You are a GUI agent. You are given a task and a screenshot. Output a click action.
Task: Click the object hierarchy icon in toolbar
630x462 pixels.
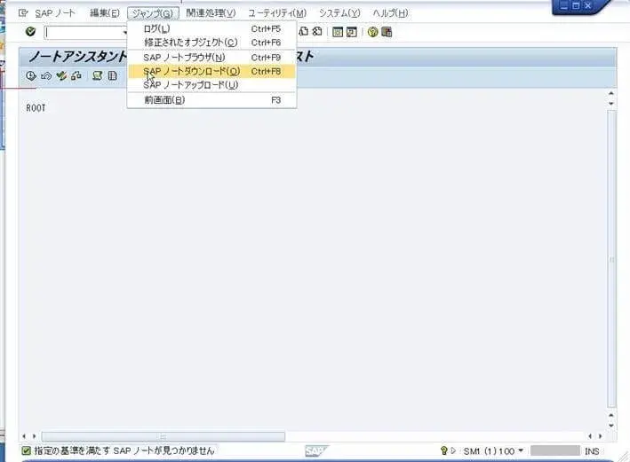(76, 75)
